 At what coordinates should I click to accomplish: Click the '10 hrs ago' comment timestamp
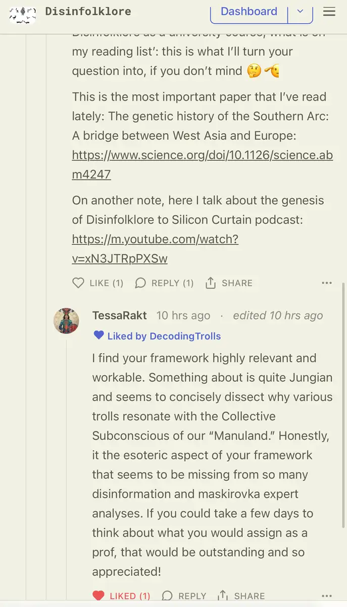pos(183,316)
